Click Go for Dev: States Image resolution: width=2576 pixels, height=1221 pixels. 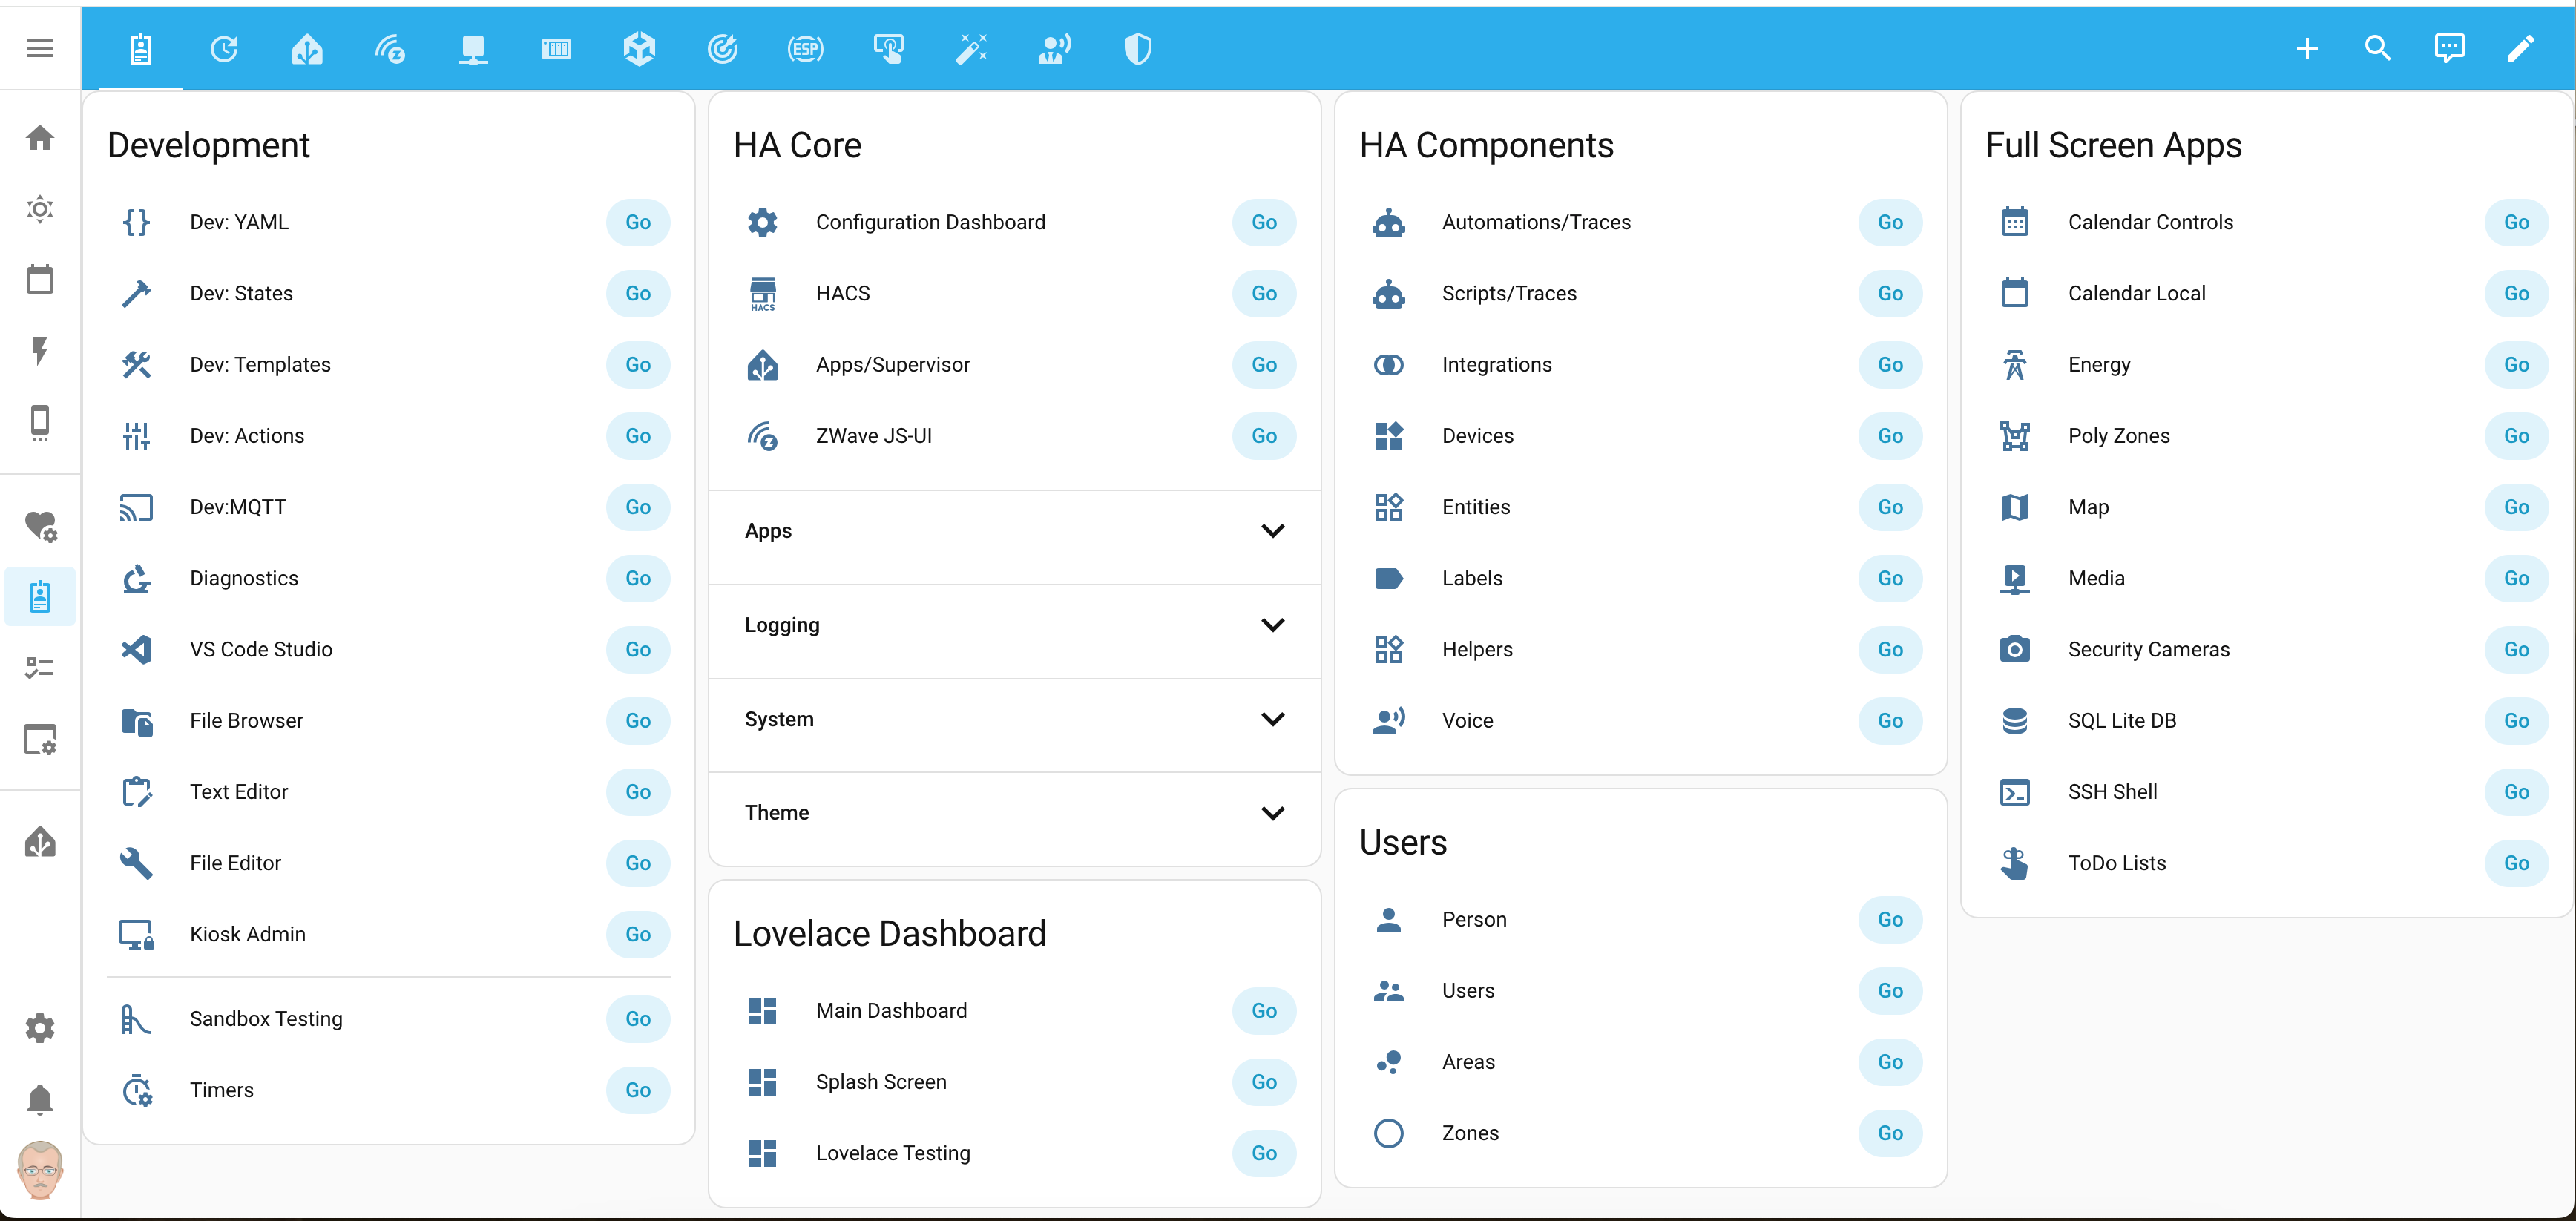click(x=638, y=294)
